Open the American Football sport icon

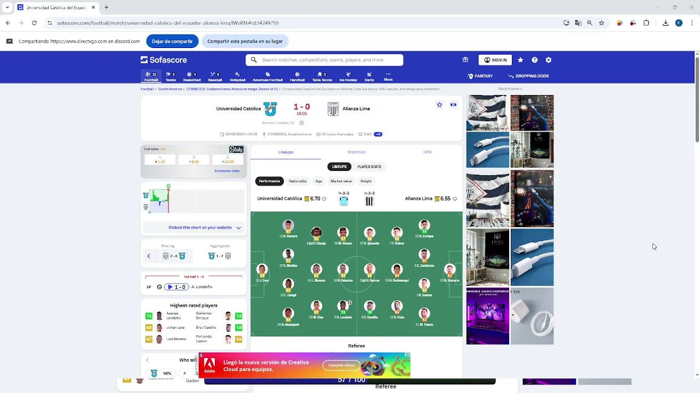click(267, 76)
